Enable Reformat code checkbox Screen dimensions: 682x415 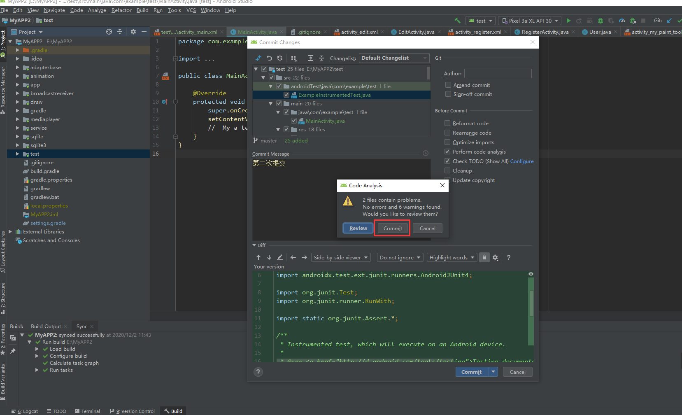point(447,123)
